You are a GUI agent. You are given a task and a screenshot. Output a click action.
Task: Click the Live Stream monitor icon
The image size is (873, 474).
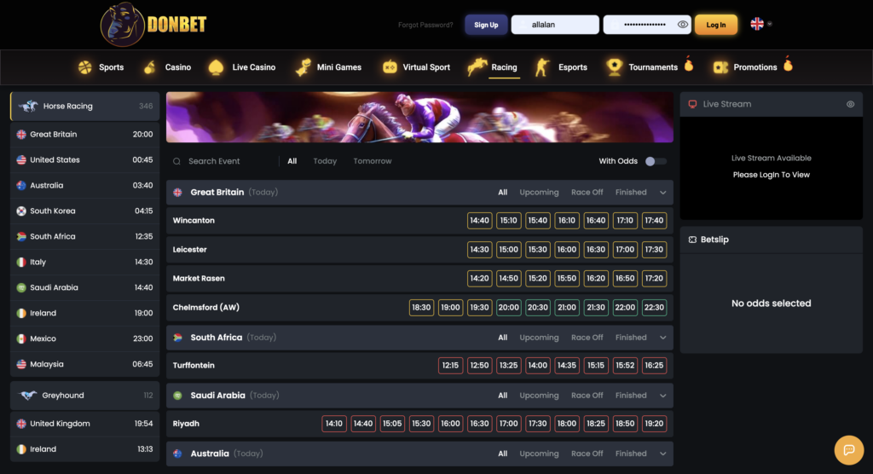692,104
